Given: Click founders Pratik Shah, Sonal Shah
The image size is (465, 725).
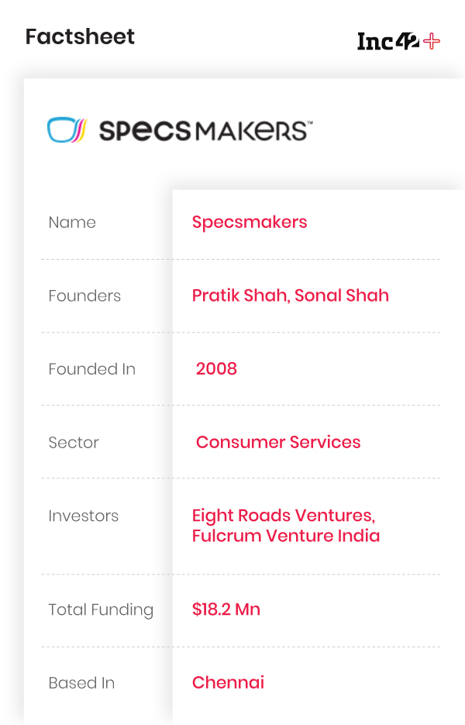Looking at the screenshot, I should pos(291,295).
